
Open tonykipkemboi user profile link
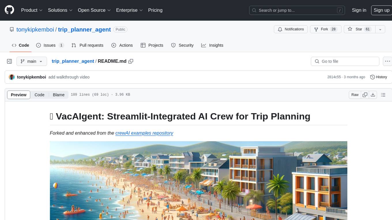35,29
